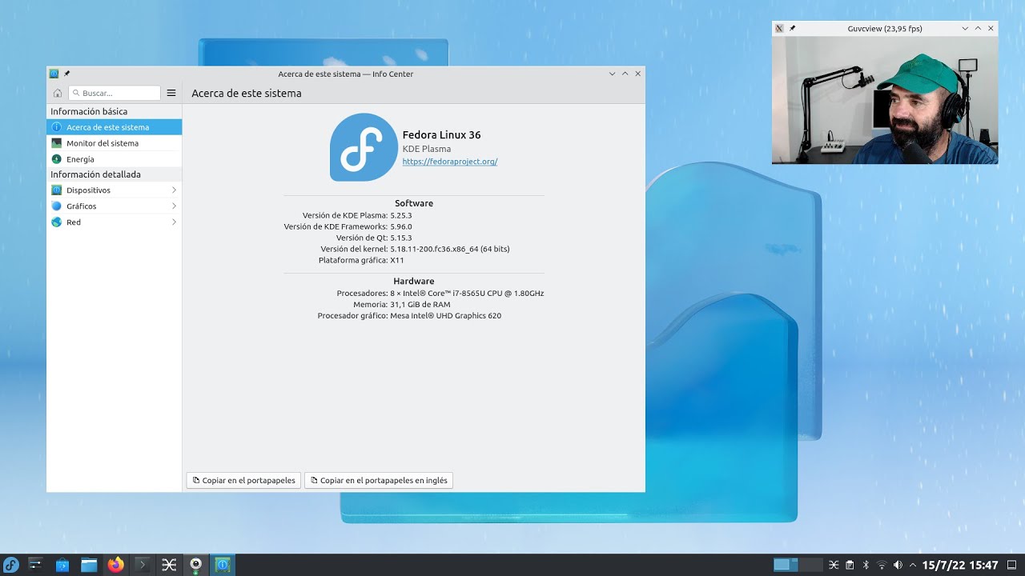
Task: Click Copiar en el portapapeles en inglés
Action: (380, 481)
